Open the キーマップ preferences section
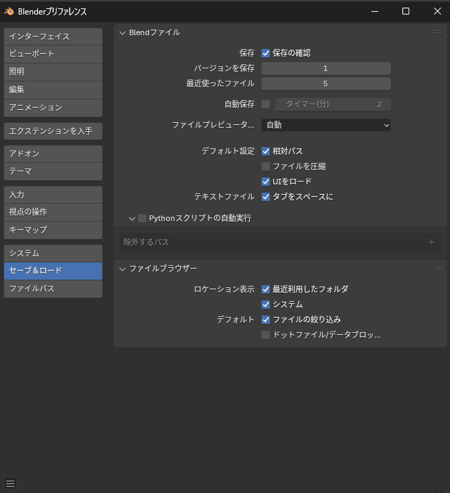The width and height of the screenshot is (450, 493). (52, 229)
